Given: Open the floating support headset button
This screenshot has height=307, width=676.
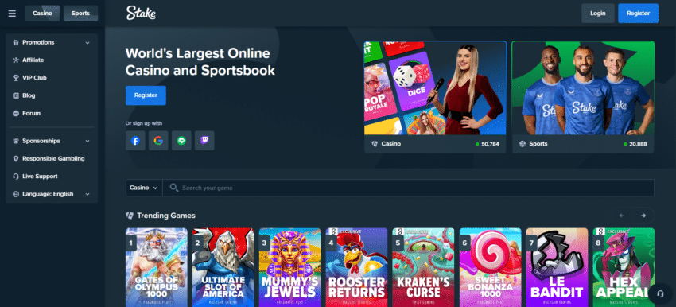Looking at the screenshot, I should 659,293.
